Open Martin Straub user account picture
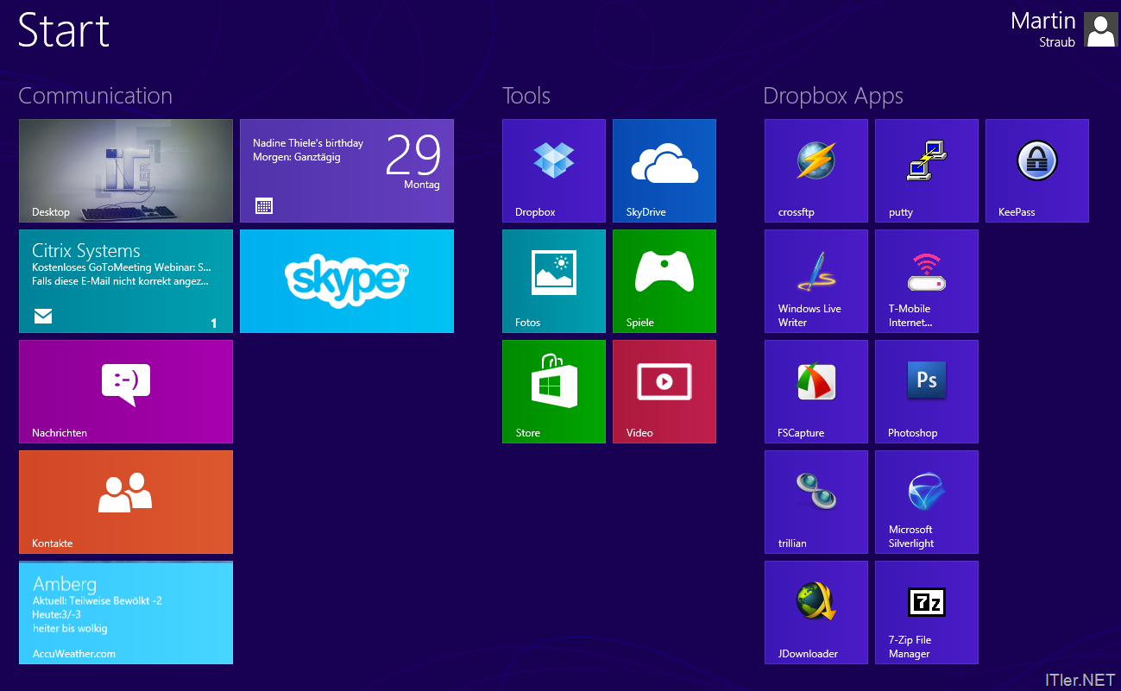 (1099, 30)
